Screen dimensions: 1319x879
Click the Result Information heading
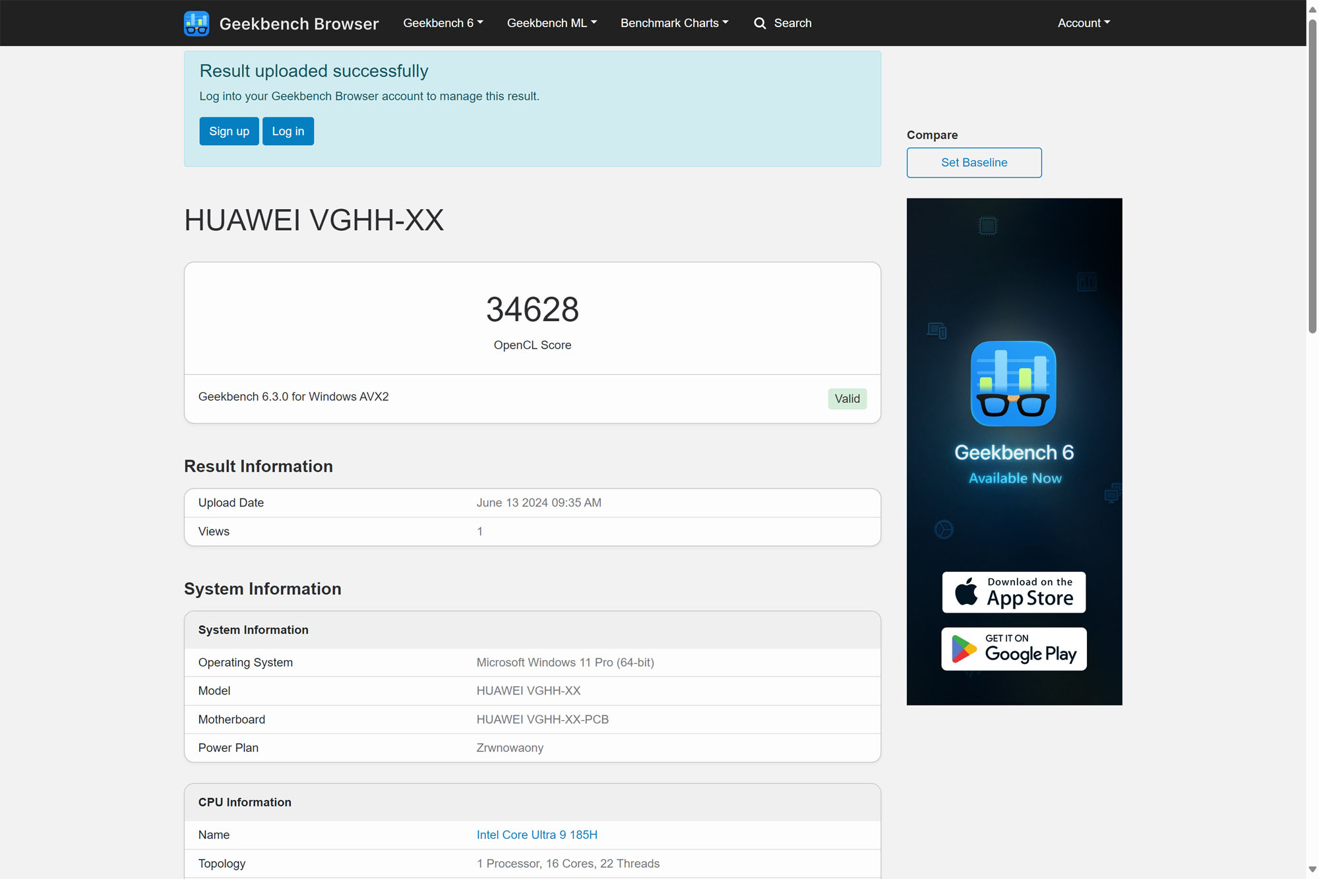(259, 466)
